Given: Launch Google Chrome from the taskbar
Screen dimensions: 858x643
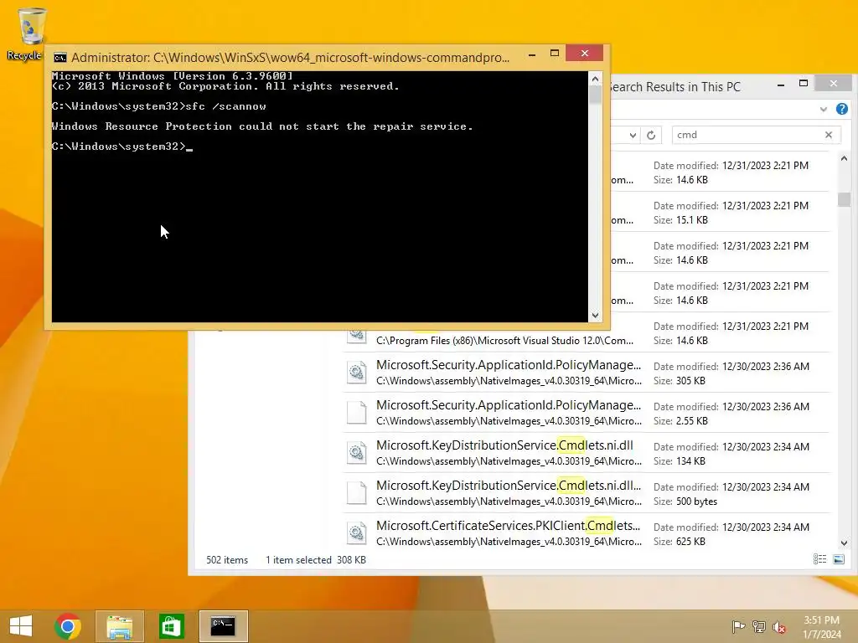Looking at the screenshot, I should pyautogui.click(x=68, y=626).
